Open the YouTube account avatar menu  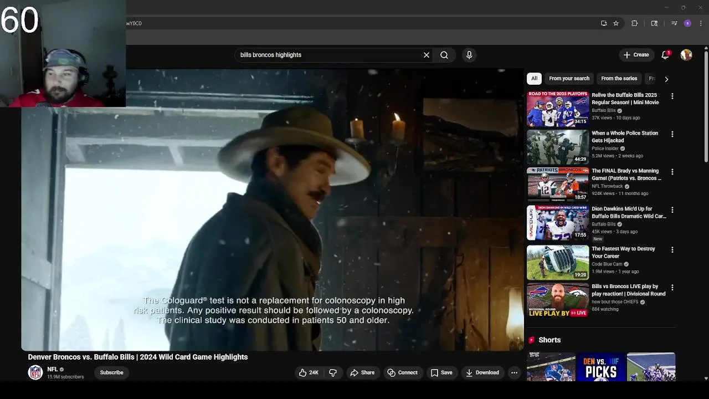point(686,55)
